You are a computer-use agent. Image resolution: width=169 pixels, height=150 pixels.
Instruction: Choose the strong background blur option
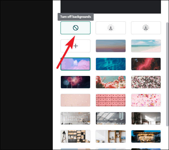point(146,28)
